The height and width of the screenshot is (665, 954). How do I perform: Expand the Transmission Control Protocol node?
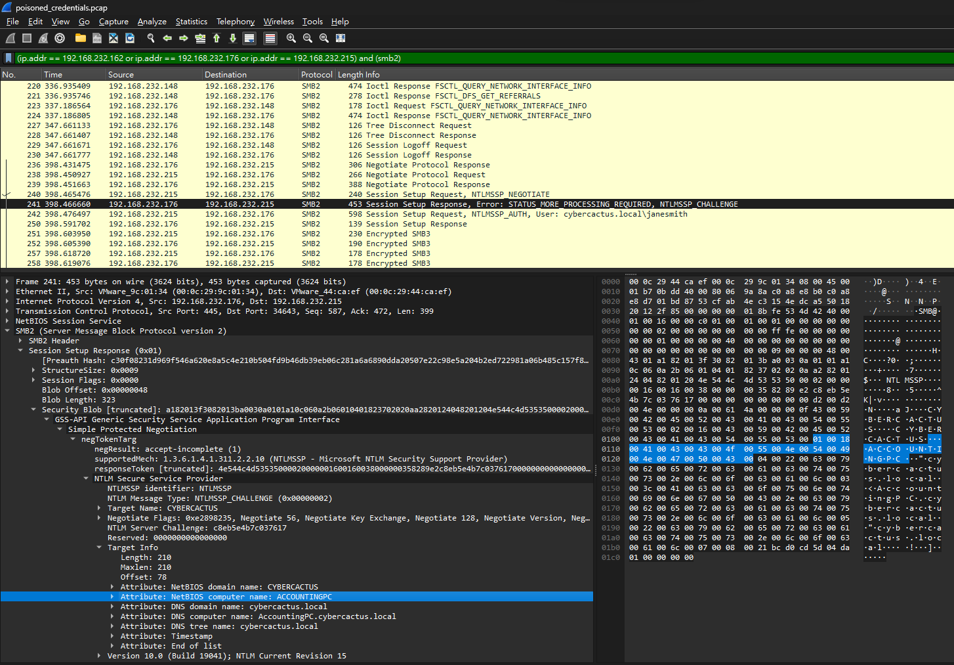pos(7,311)
